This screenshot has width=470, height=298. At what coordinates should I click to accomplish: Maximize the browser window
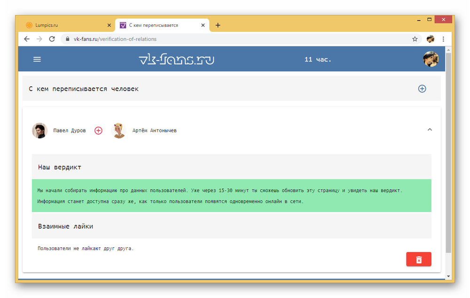point(429,19)
